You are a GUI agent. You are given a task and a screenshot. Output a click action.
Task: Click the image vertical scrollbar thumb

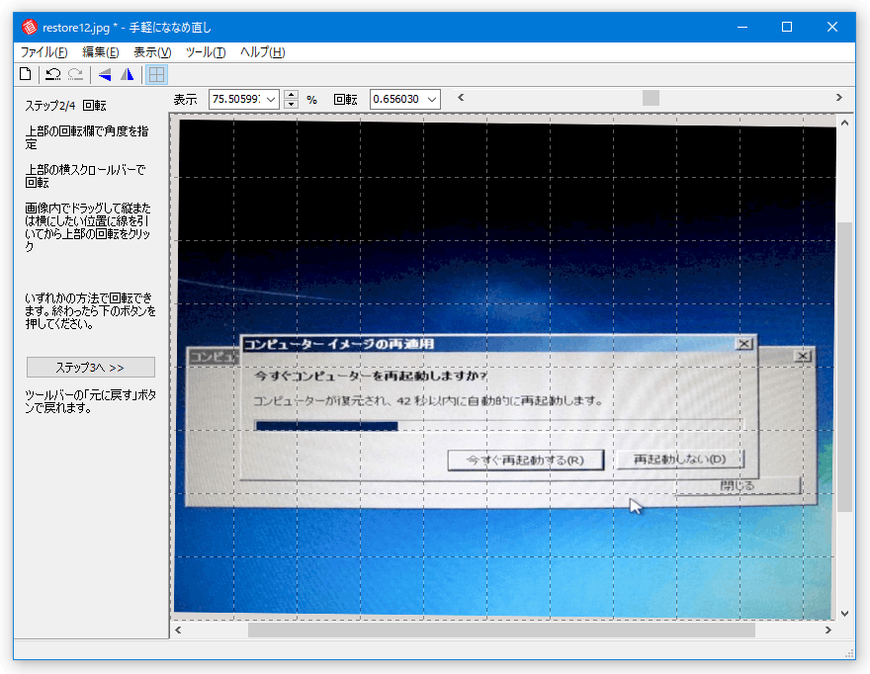[x=844, y=367]
